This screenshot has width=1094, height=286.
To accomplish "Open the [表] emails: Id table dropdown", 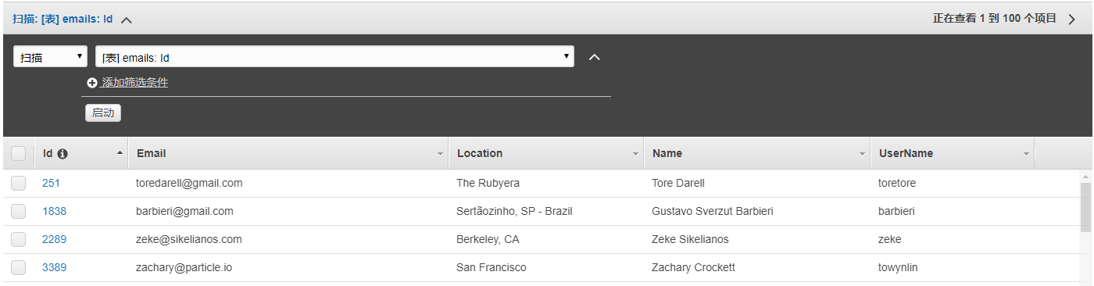I will tap(334, 57).
